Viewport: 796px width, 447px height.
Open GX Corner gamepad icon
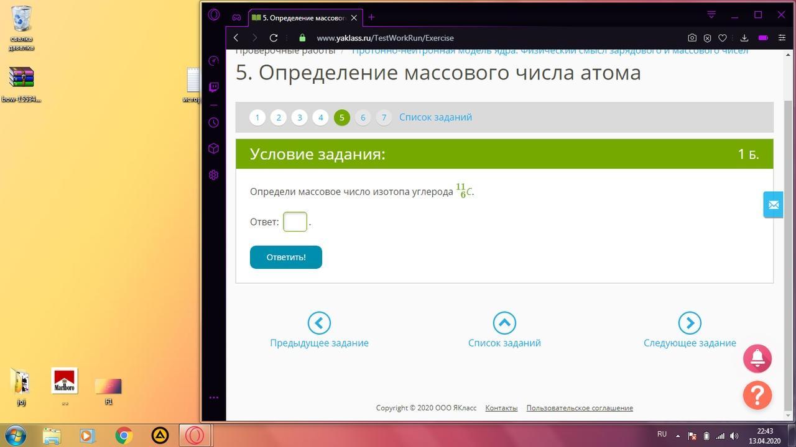[236, 17]
